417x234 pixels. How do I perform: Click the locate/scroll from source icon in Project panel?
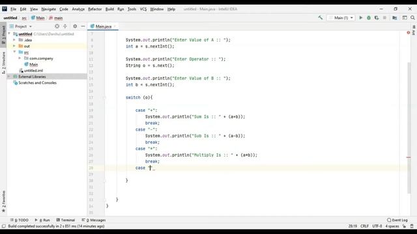point(57,26)
